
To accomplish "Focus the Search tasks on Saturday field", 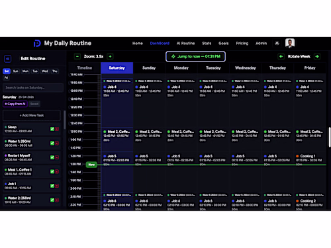I will [33, 87].
